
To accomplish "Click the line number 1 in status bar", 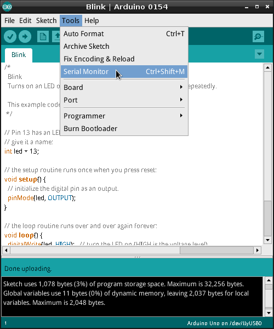I will tap(5, 323).
